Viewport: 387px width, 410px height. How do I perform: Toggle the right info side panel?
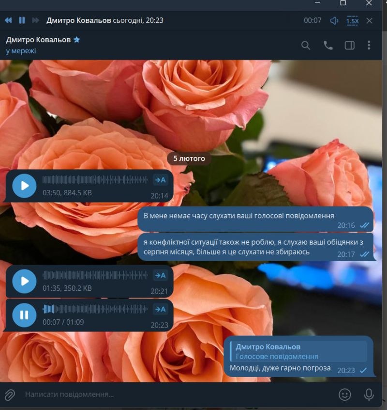pyautogui.click(x=349, y=45)
